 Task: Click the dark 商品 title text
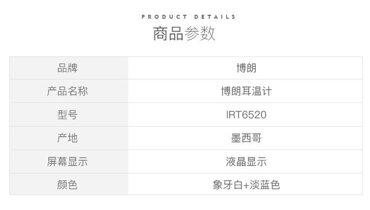(168, 34)
